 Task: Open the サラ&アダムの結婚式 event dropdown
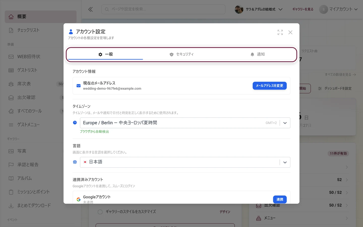pos(259,9)
